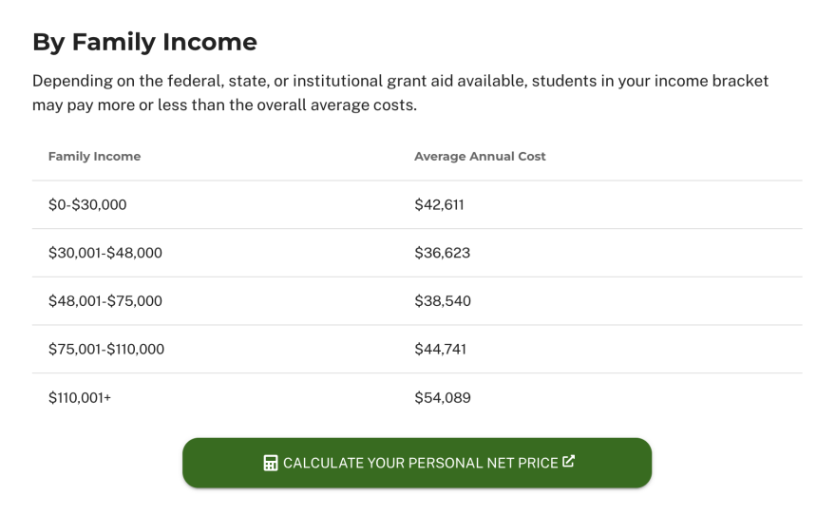Click the By Family Income heading
This screenshot has height=515, width=836.
click(x=144, y=42)
